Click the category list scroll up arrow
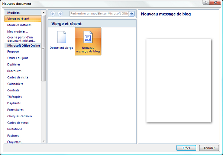 [44, 13]
